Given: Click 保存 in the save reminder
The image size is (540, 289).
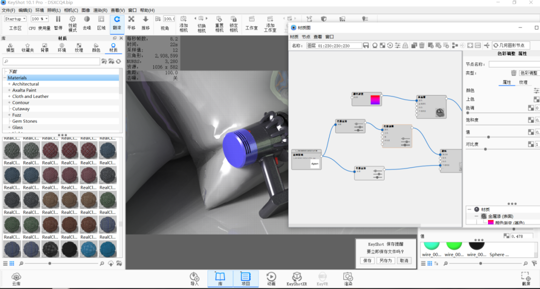Looking at the screenshot, I should (367, 261).
